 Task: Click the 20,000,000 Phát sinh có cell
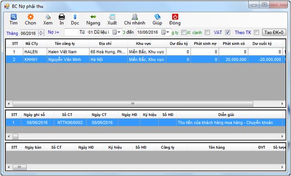point(234,60)
